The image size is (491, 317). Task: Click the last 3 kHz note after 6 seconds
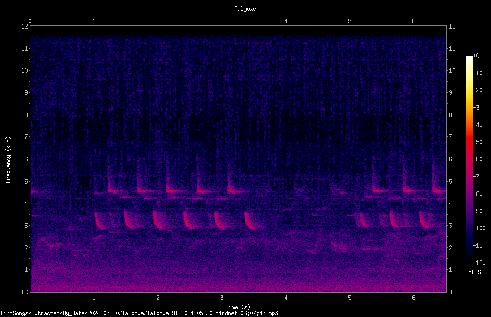pos(425,220)
